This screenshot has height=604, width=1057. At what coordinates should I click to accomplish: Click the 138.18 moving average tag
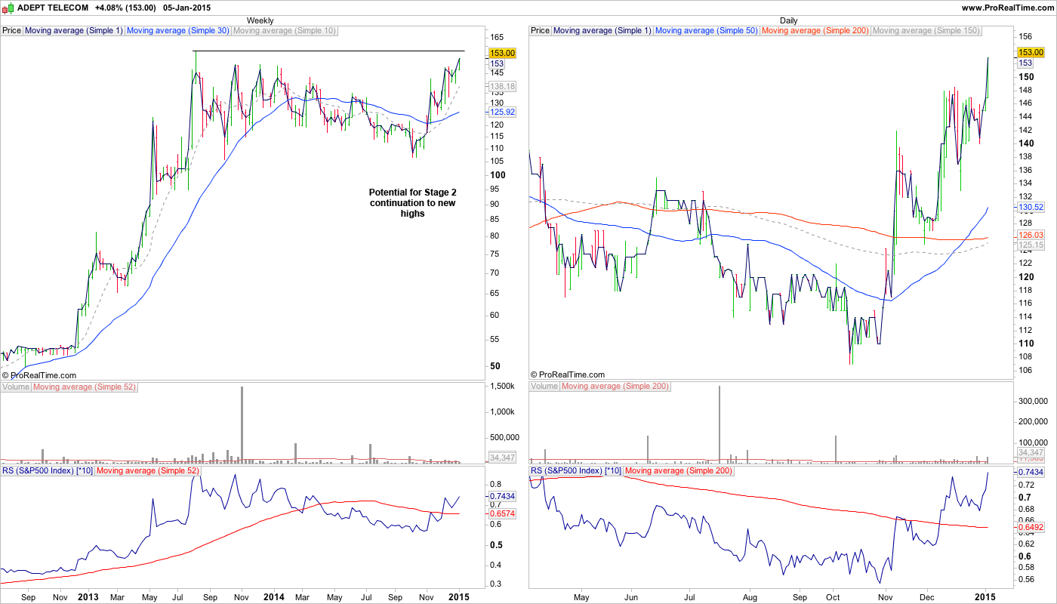[x=502, y=87]
